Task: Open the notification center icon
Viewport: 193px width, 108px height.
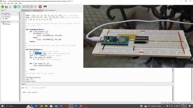Action: pos(190,106)
